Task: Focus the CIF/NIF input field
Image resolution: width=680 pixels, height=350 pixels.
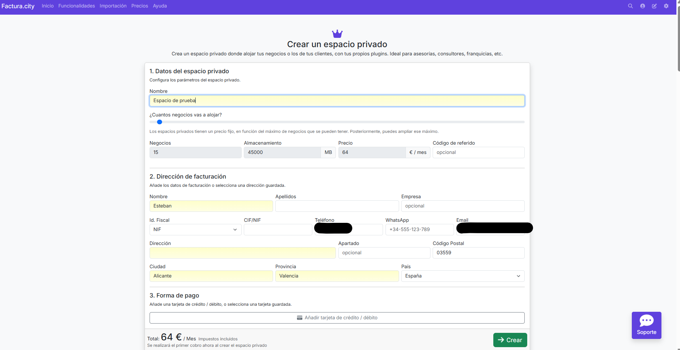Action: point(278,230)
